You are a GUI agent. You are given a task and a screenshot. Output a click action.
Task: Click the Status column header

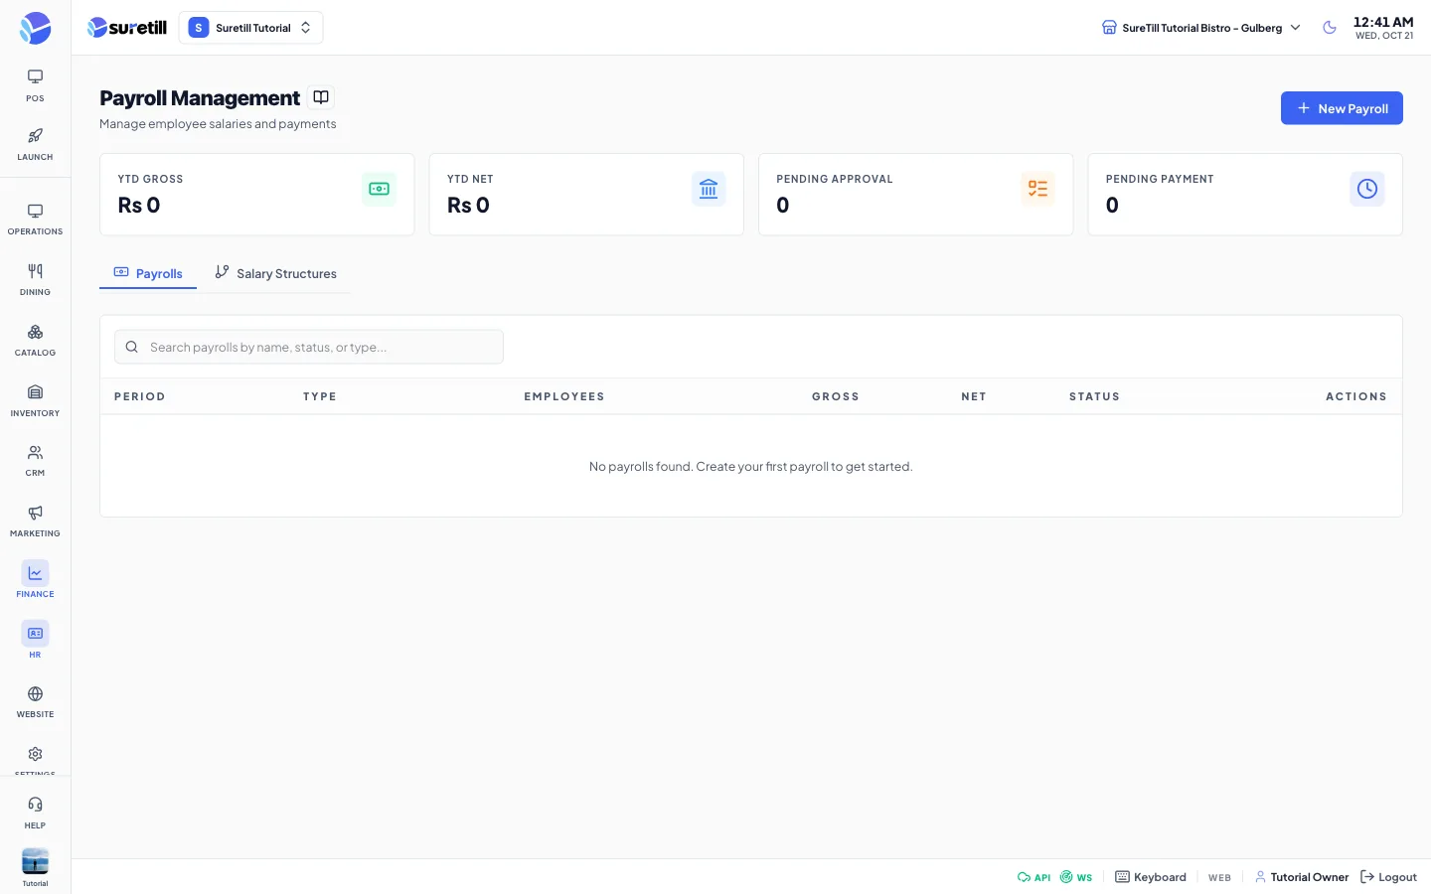(1094, 396)
